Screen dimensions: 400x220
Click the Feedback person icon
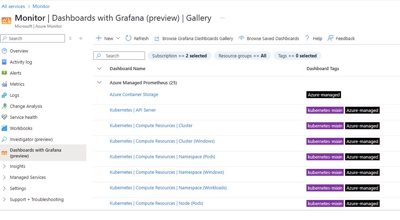click(330, 38)
